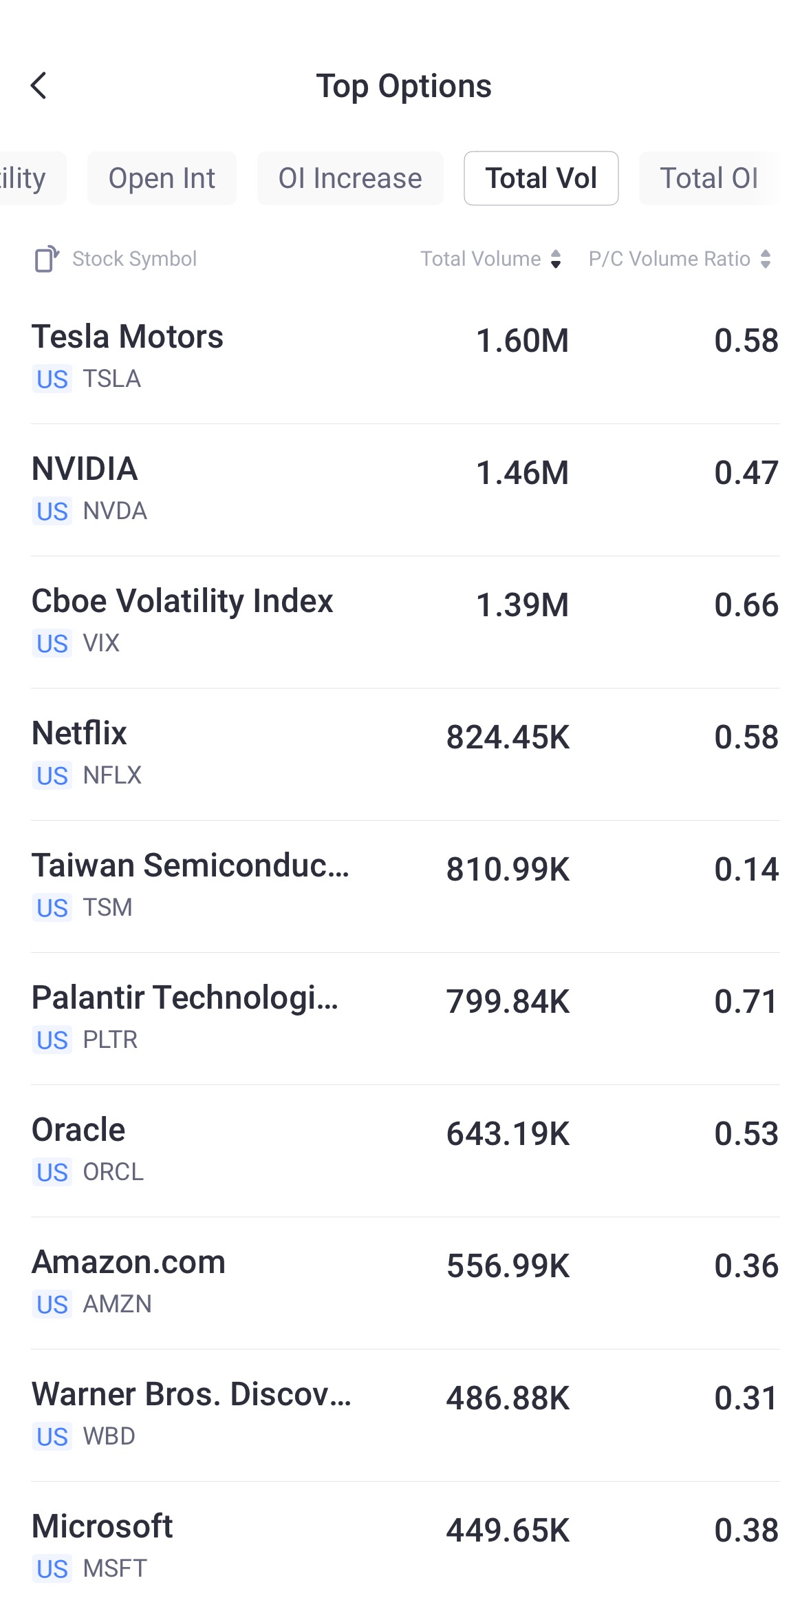811x1607 pixels.
Task: Sort by P/C Volume Ratio arrows
Action: (x=765, y=259)
